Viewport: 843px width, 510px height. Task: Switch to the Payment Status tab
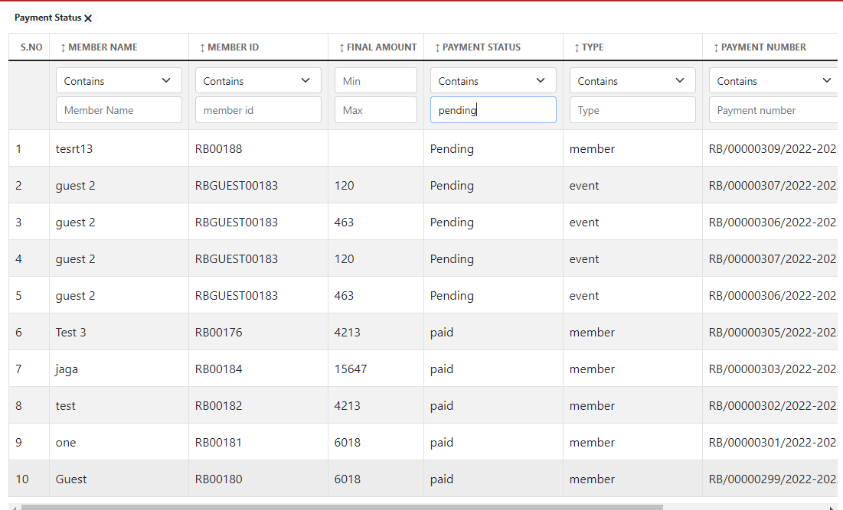click(46, 18)
